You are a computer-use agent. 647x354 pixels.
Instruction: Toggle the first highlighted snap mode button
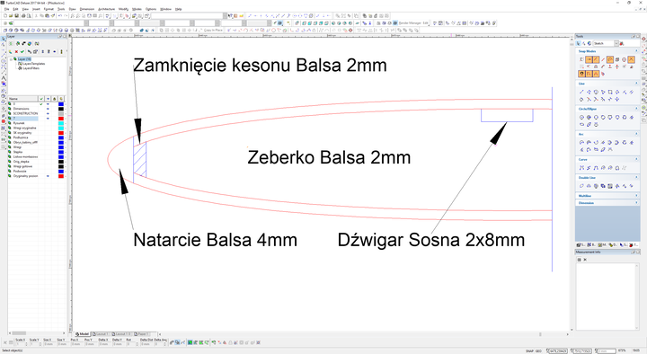[x=589, y=60]
